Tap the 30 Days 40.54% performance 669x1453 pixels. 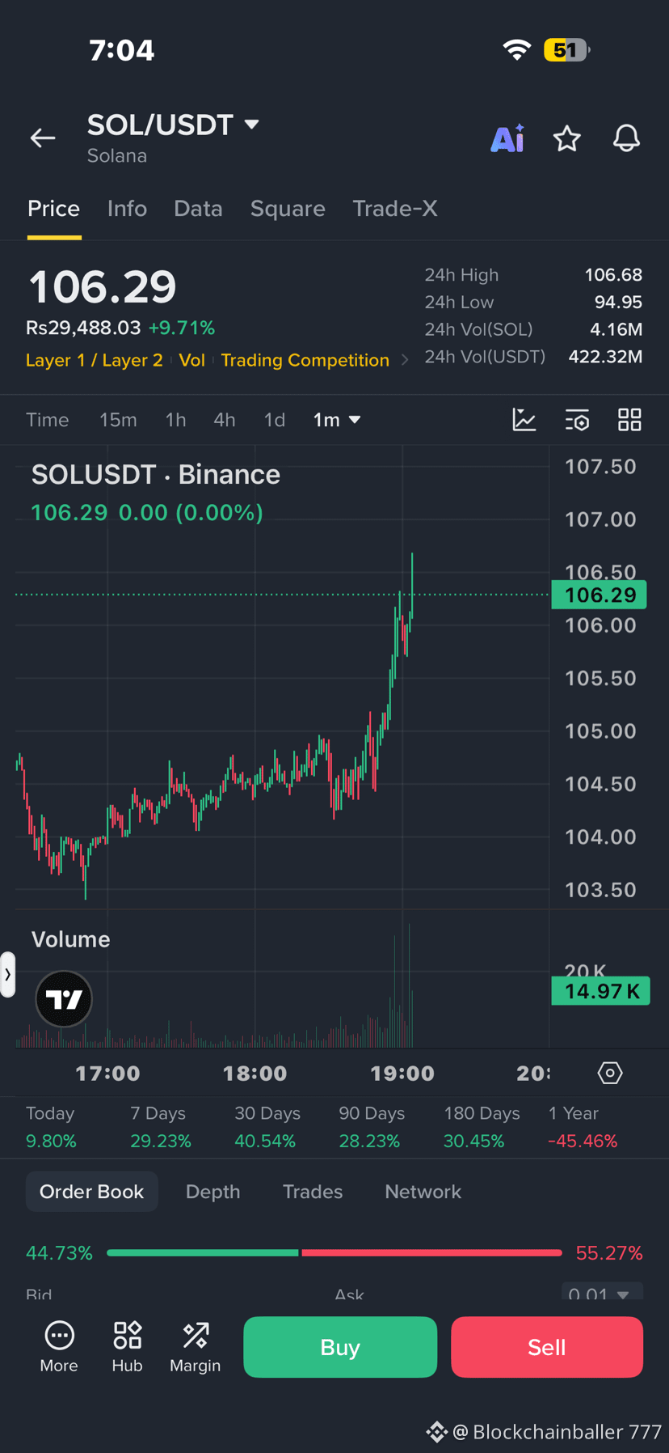[267, 1127]
